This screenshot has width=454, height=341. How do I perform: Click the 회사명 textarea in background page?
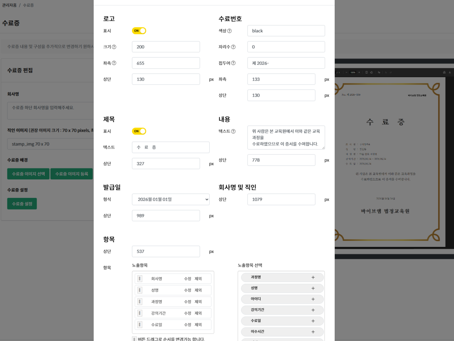point(50,110)
